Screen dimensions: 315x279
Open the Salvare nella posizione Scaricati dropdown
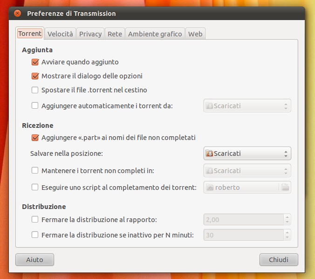click(x=247, y=153)
